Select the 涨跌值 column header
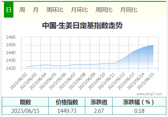The image size is (168, 117). [x=99, y=102]
